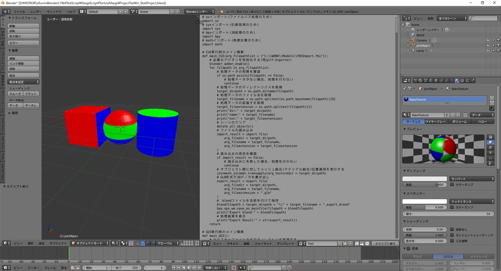Toggle Camera visibility eye in outliner

point(488,40)
